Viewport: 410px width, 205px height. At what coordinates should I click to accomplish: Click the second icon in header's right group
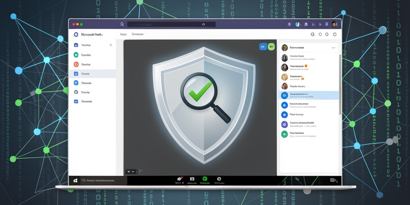[320, 34]
